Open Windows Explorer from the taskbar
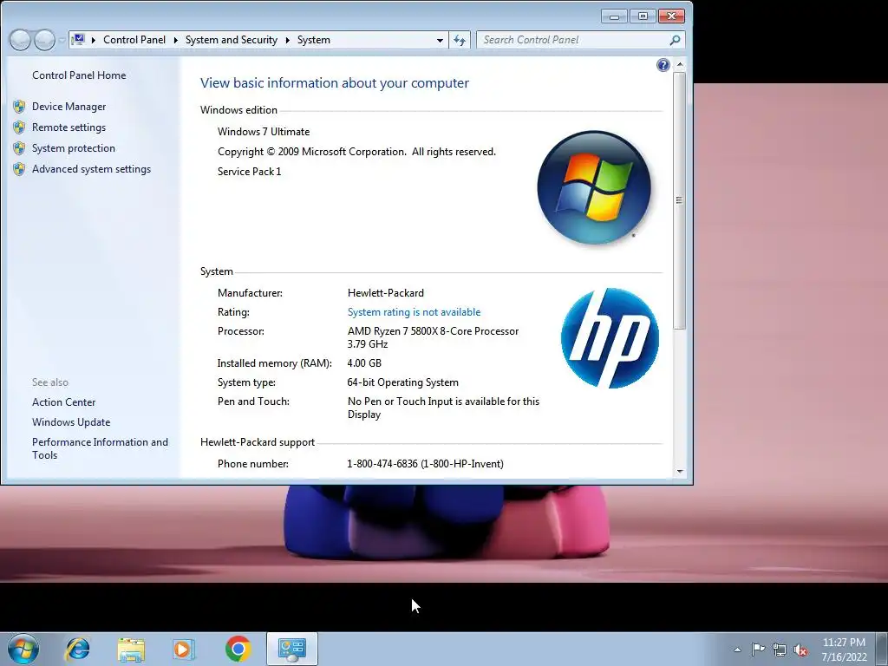 pyautogui.click(x=131, y=649)
